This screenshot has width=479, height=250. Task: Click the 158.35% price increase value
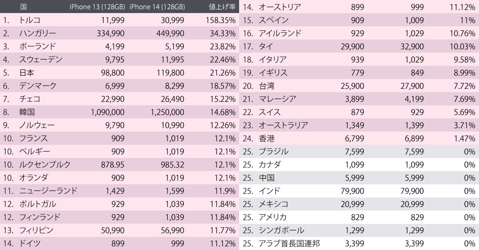[220, 20]
